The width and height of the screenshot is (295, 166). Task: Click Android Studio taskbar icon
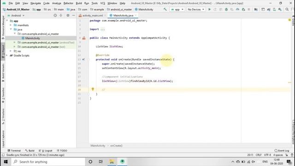click(123, 162)
